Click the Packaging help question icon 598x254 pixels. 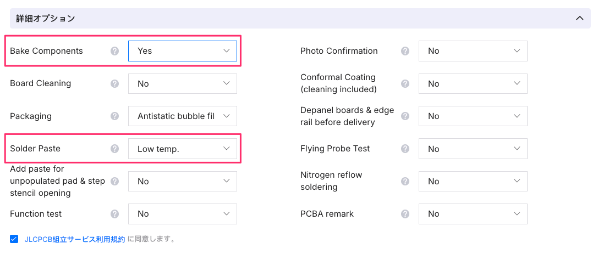114,116
